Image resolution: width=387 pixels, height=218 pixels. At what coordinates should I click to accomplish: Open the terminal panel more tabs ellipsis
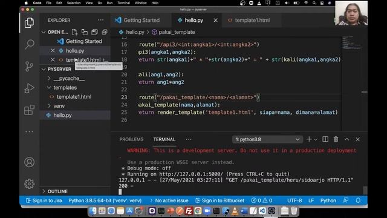[189, 139]
